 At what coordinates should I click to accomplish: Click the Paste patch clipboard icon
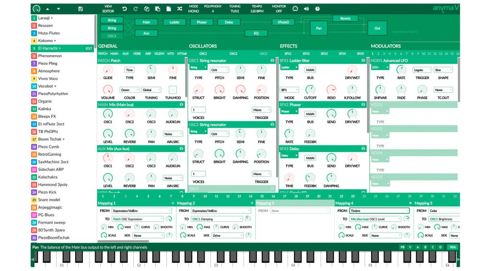(157, 9)
